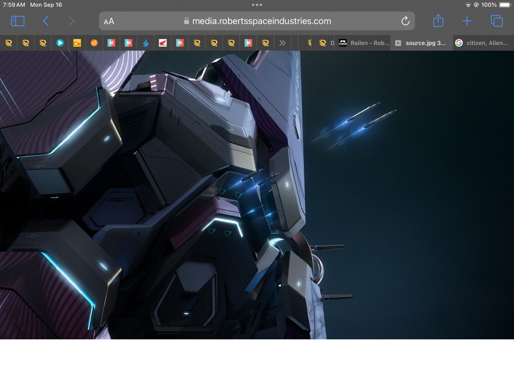The height and width of the screenshot is (385, 514).
Task: Tap the media.robertsspaceindustries.com address field
Action: pos(257,21)
